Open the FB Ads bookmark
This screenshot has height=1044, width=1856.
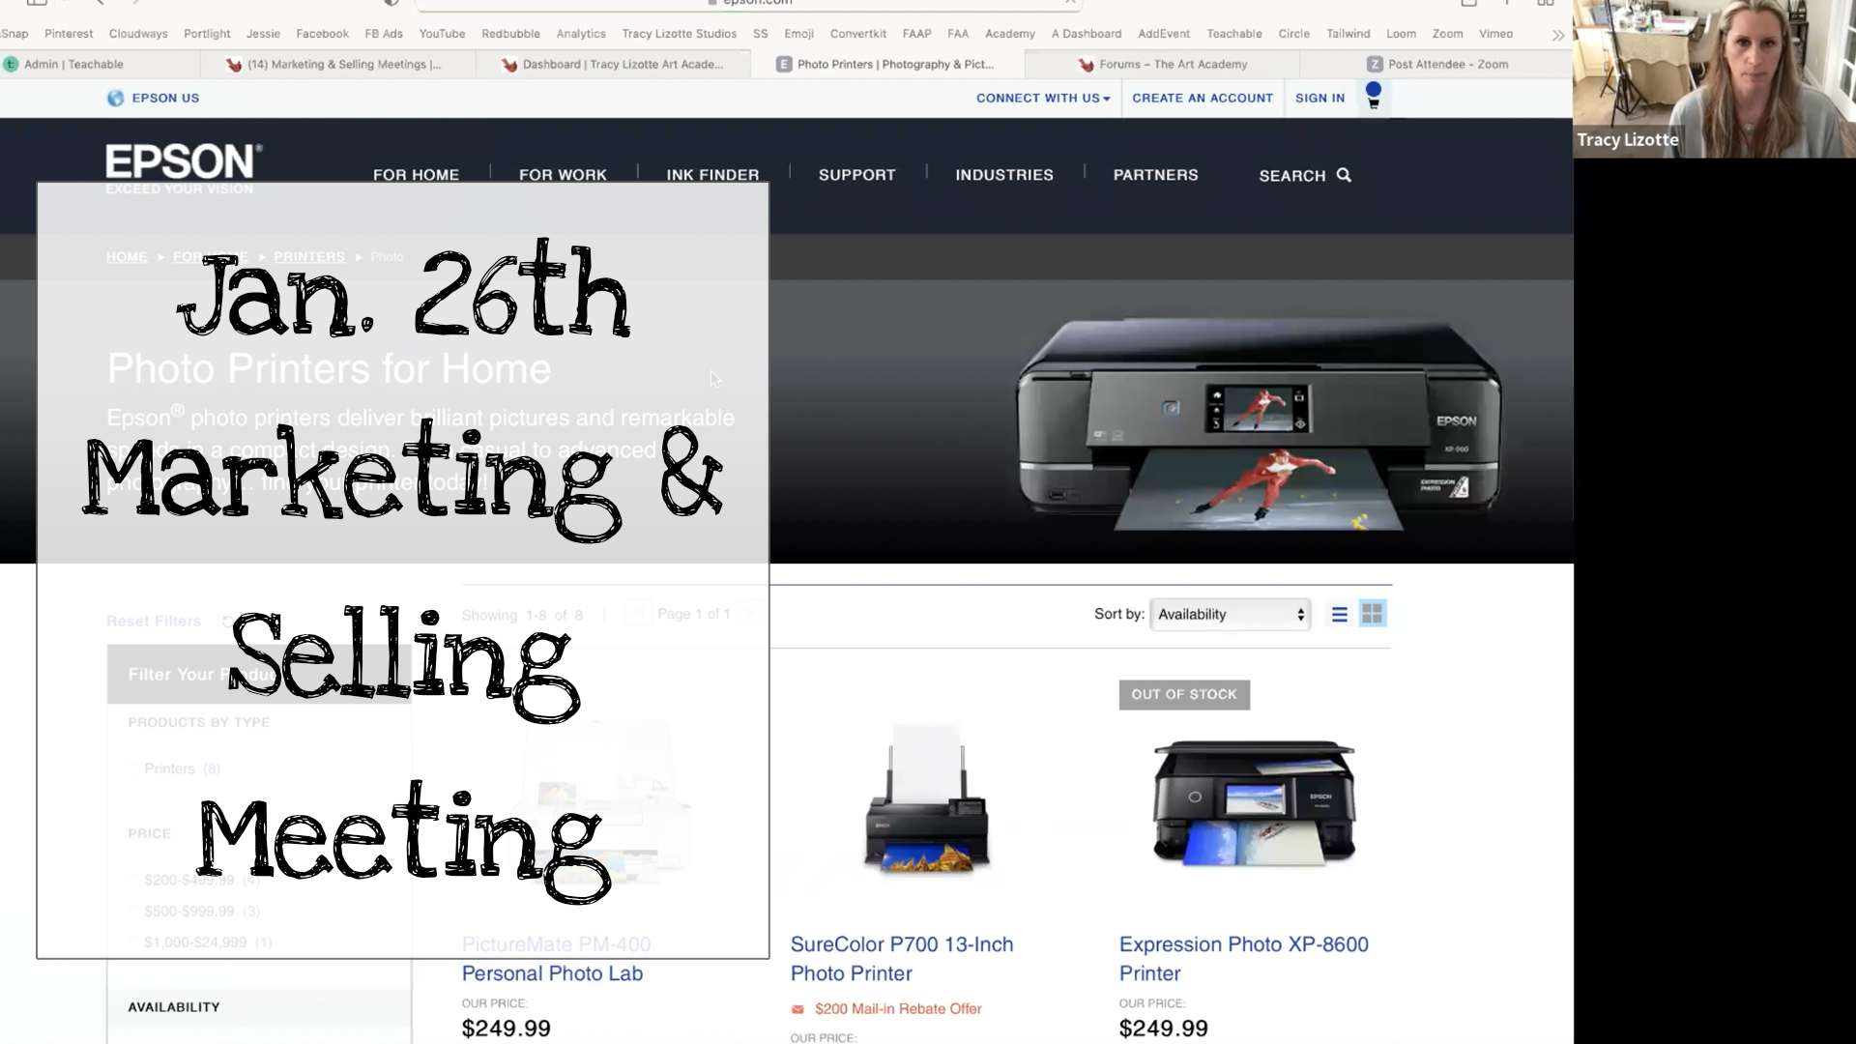click(x=384, y=34)
